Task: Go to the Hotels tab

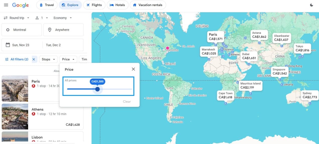Action: (118, 5)
